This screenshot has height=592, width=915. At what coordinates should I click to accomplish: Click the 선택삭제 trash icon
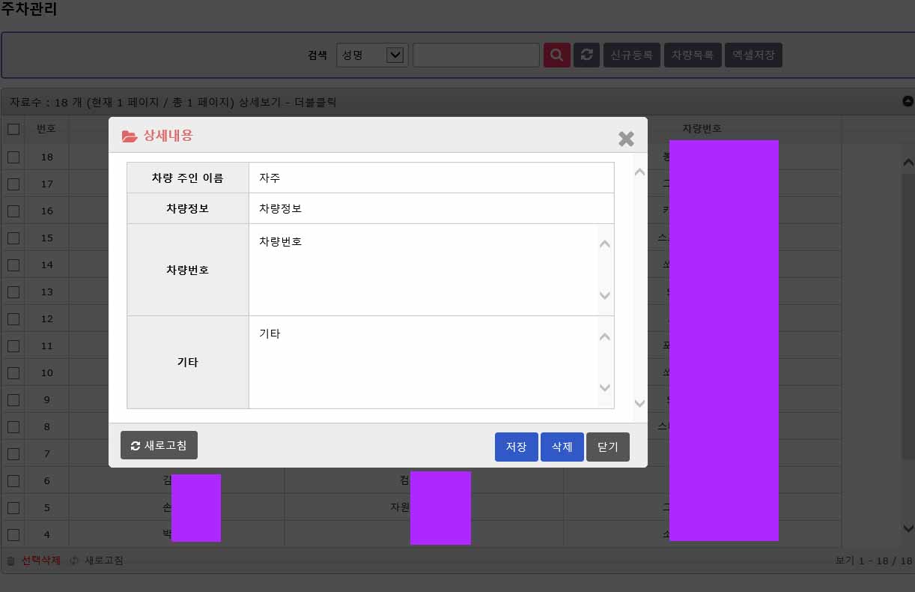pos(10,561)
